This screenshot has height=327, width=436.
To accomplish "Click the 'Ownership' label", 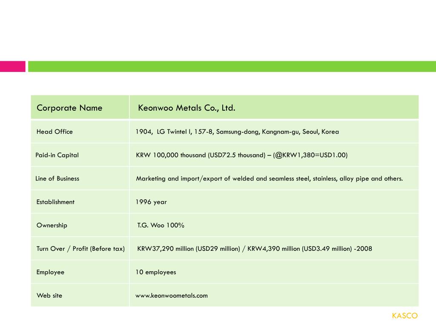I will coord(52,226).
